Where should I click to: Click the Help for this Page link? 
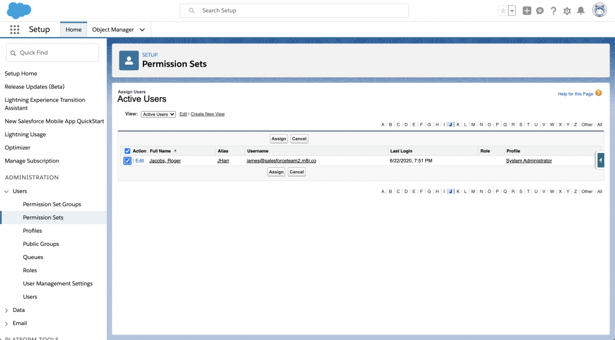[x=575, y=94]
